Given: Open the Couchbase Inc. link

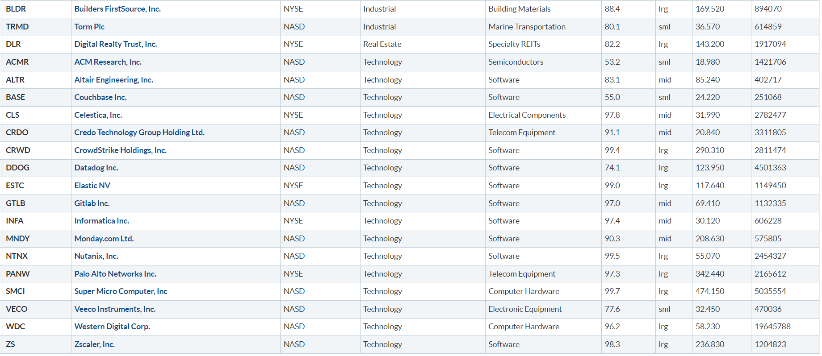Looking at the screenshot, I should [x=101, y=97].
